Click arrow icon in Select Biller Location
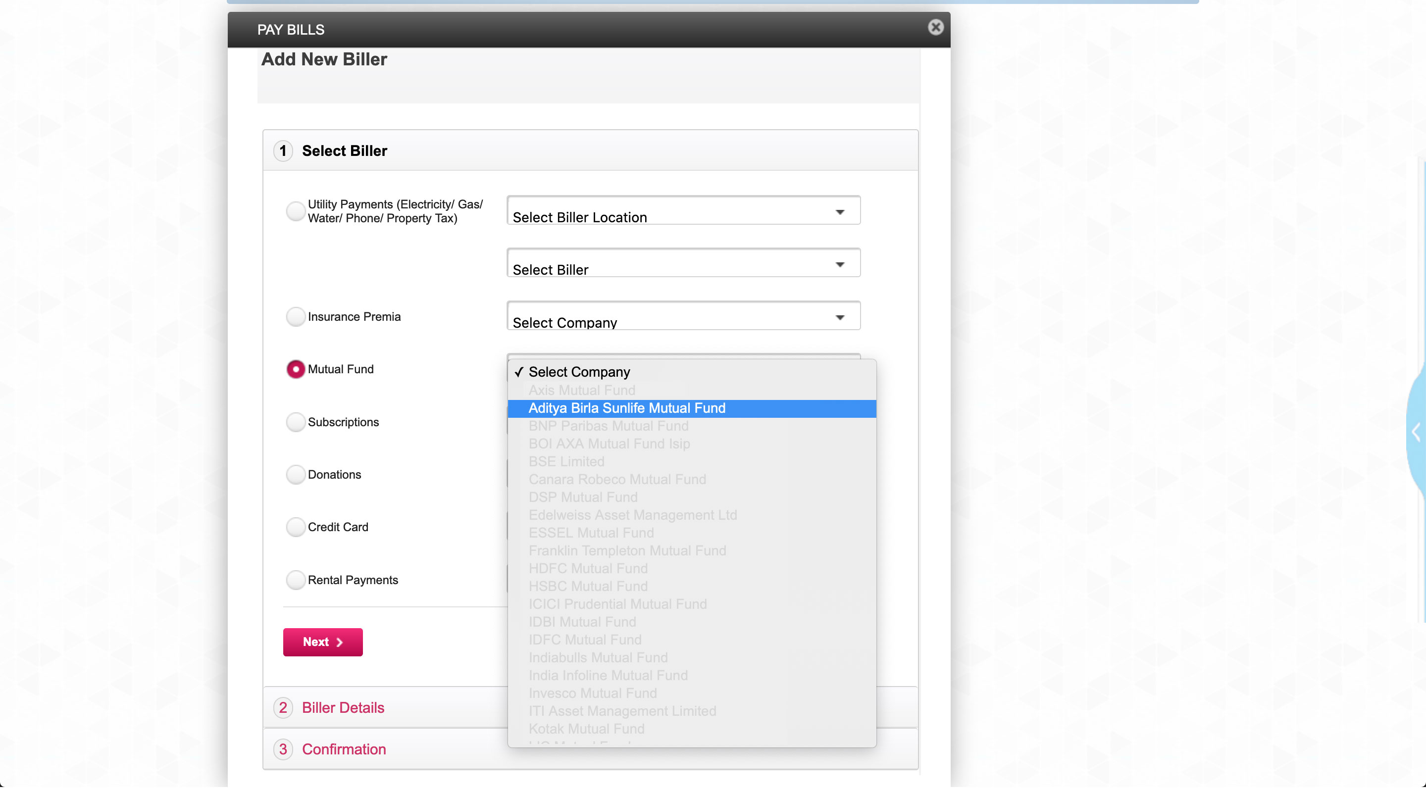The height and width of the screenshot is (792, 1426). [x=840, y=212]
